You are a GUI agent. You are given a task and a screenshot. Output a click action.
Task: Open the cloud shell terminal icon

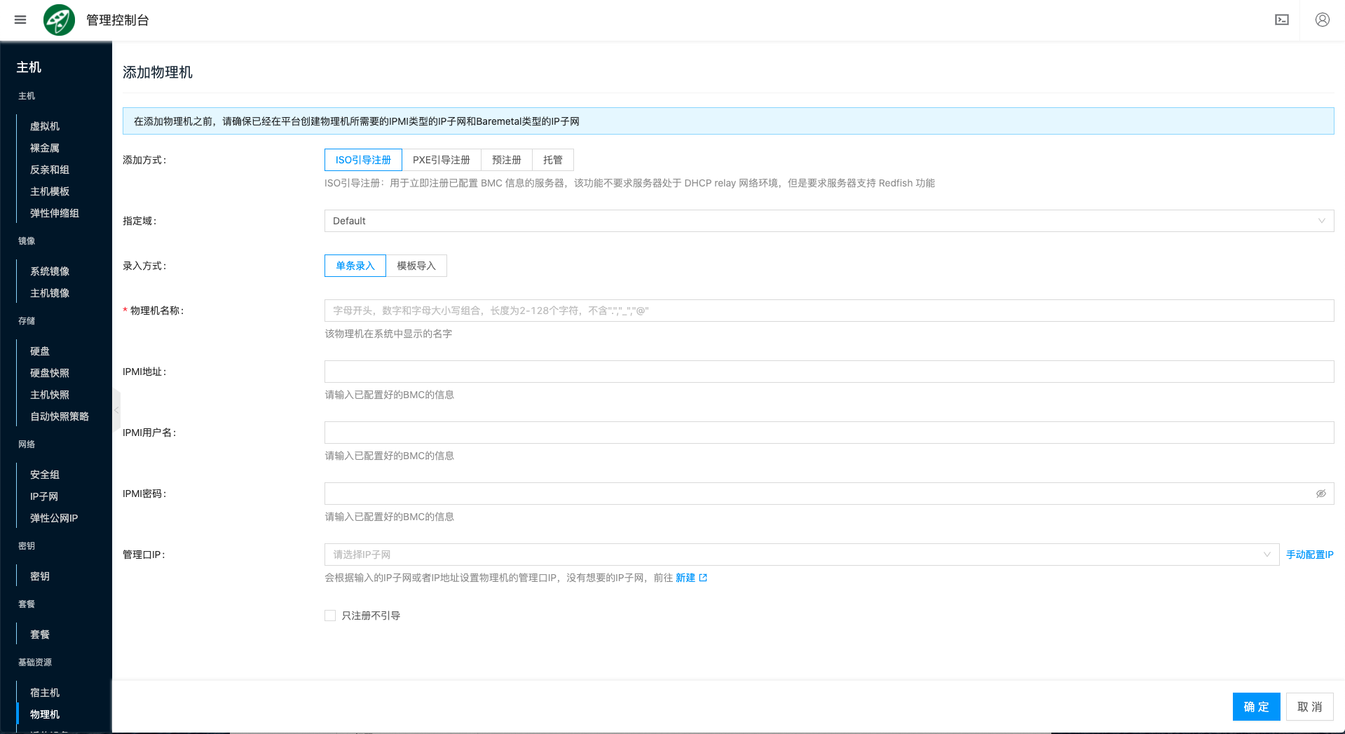pyautogui.click(x=1281, y=20)
